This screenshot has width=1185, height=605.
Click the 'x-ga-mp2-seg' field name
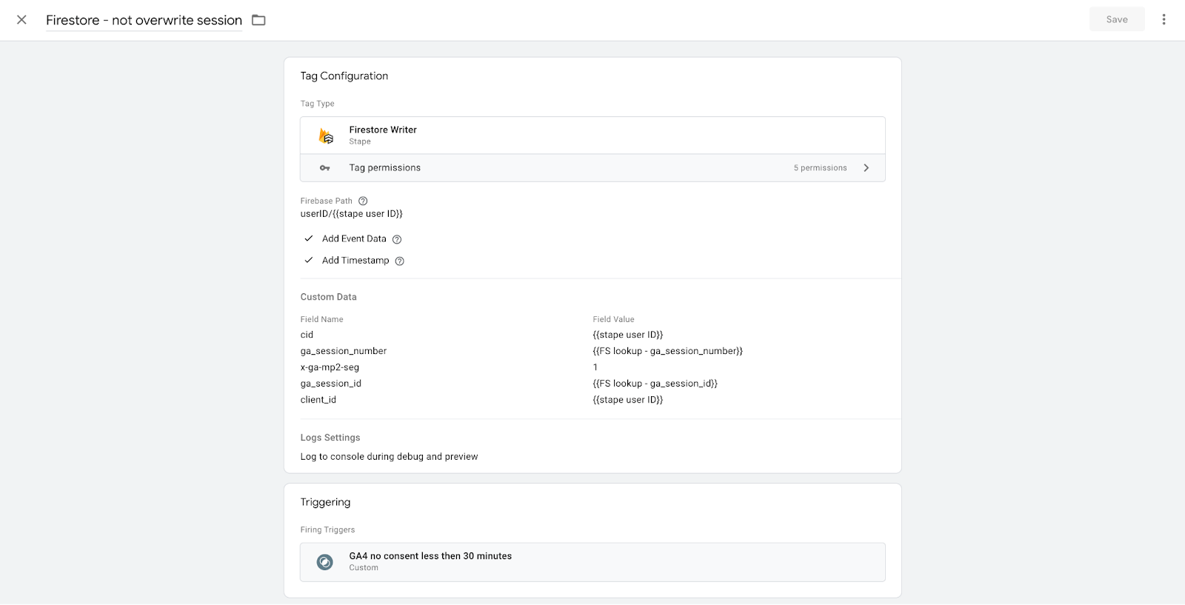(x=330, y=367)
